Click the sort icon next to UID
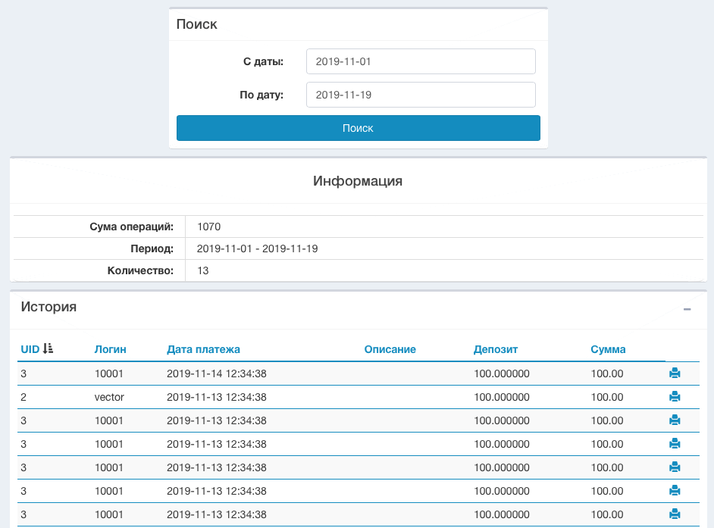Image resolution: width=714 pixels, height=528 pixels. pyautogui.click(x=48, y=349)
